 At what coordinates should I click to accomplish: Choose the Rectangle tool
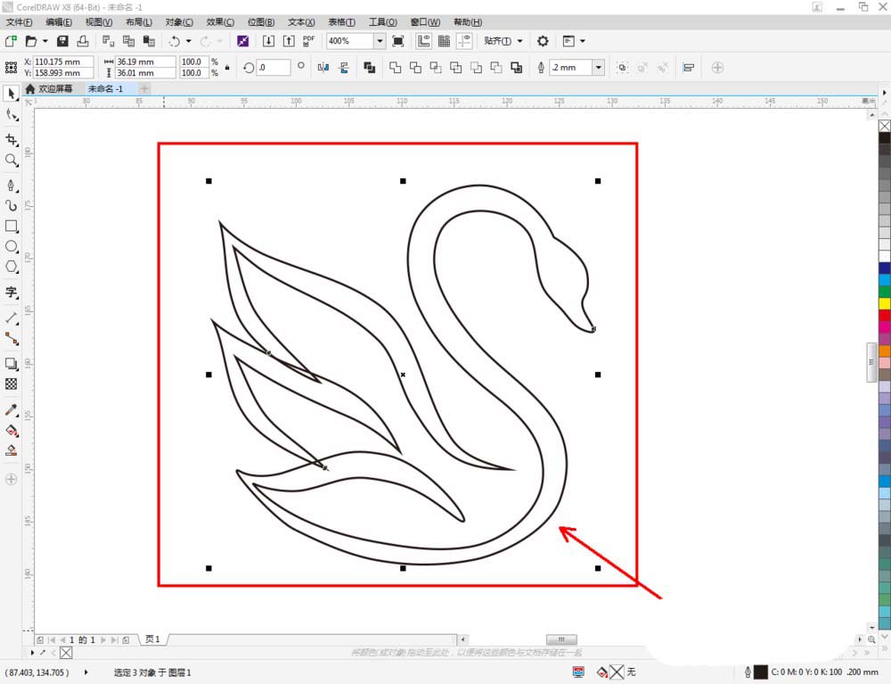tap(12, 227)
